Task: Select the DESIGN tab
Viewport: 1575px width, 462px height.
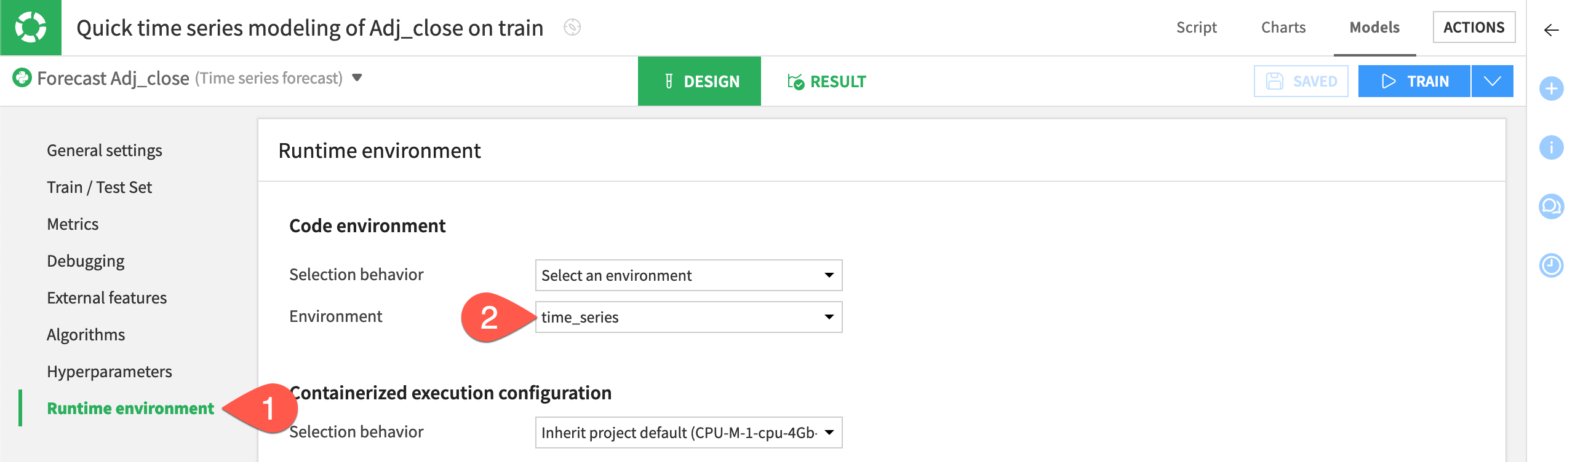Action: pos(700,81)
